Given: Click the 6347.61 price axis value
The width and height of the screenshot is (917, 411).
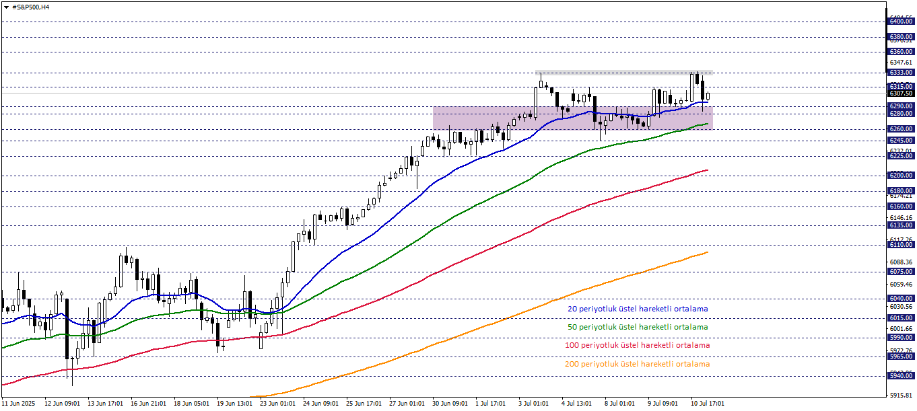Looking at the screenshot, I should pos(901,62).
